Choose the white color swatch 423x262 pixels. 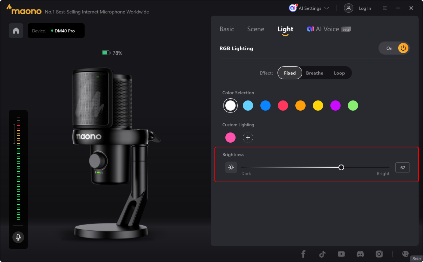[x=230, y=106]
